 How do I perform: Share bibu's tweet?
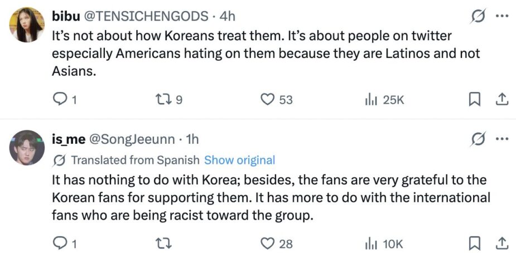pyautogui.click(x=501, y=100)
